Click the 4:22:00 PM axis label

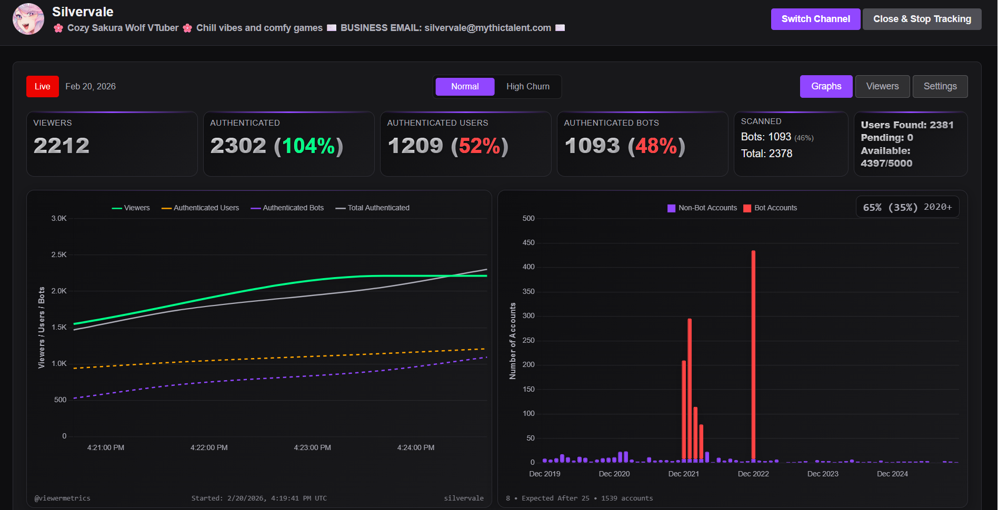pos(209,448)
